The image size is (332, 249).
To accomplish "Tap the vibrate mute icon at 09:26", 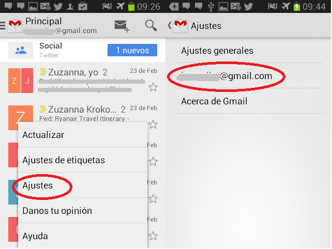I will pyautogui.click(x=107, y=6).
